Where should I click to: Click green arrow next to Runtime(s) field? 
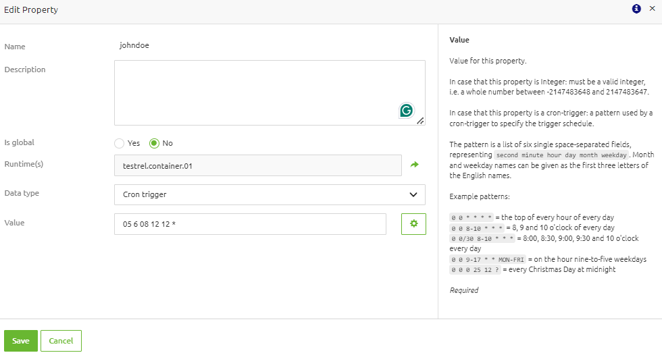(414, 164)
